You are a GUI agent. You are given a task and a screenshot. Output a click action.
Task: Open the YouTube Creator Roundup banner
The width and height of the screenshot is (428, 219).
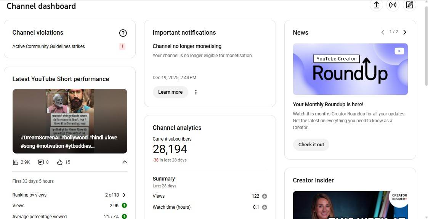[350, 69]
